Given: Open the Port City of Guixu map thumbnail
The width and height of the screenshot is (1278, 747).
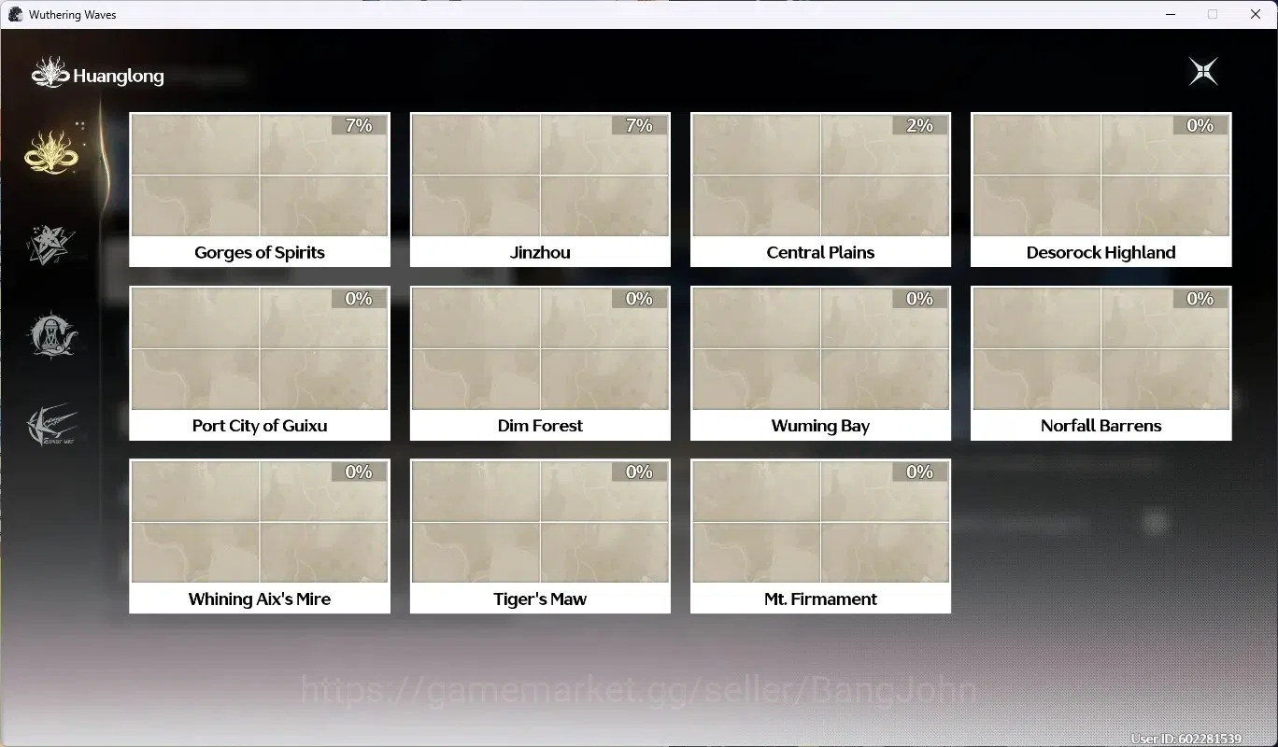Looking at the screenshot, I should pos(260,348).
